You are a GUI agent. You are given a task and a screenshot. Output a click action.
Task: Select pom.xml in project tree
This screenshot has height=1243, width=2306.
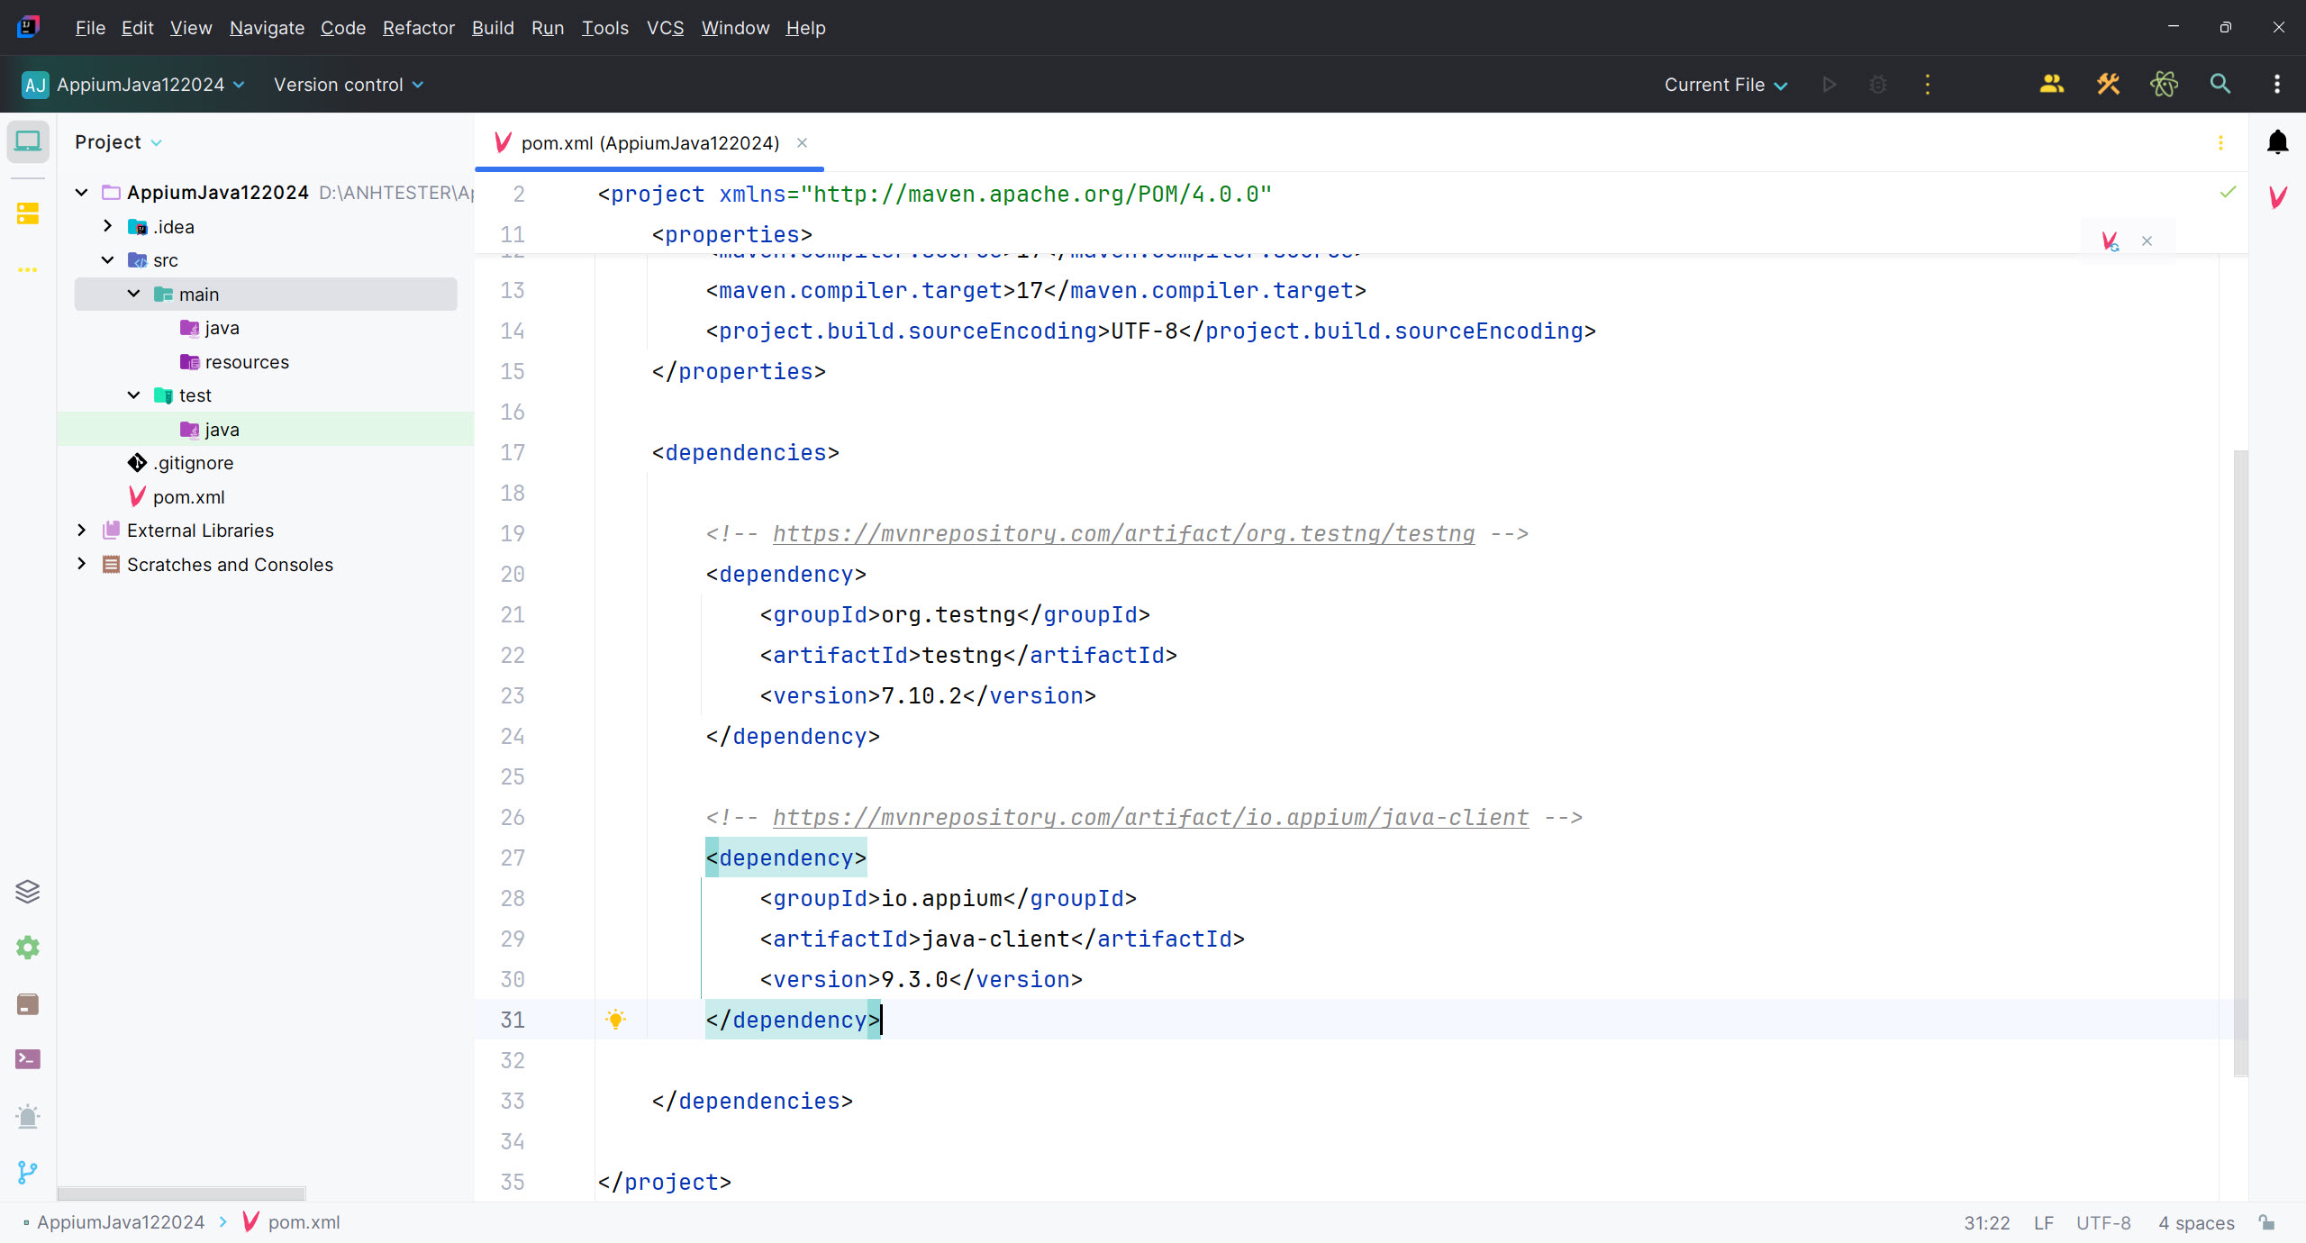188,496
